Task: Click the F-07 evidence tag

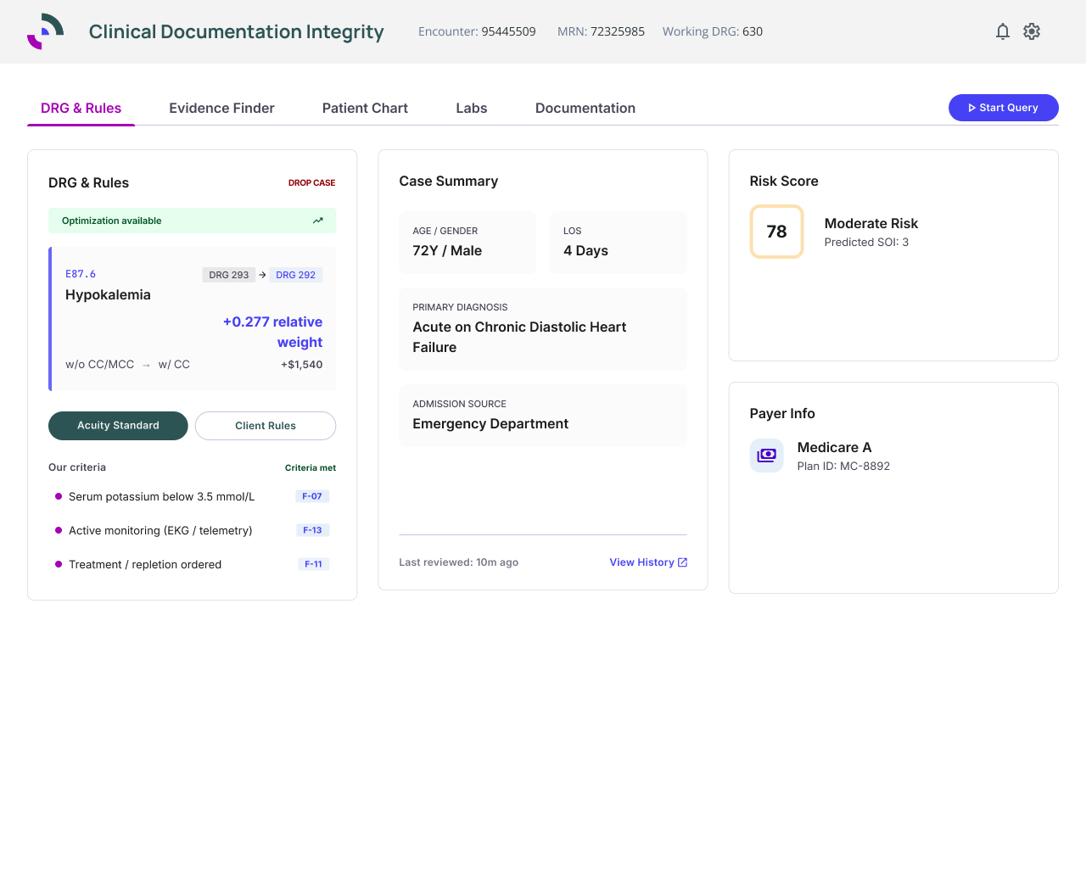Action: tap(312, 496)
